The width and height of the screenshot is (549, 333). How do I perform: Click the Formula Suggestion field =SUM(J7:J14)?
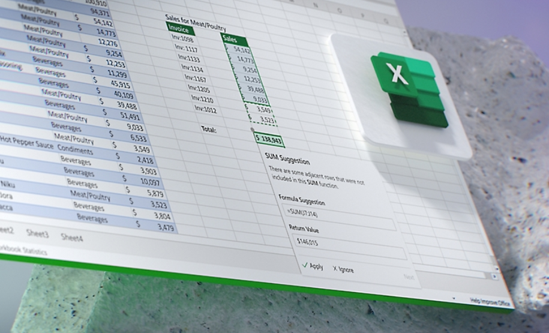(338, 218)
